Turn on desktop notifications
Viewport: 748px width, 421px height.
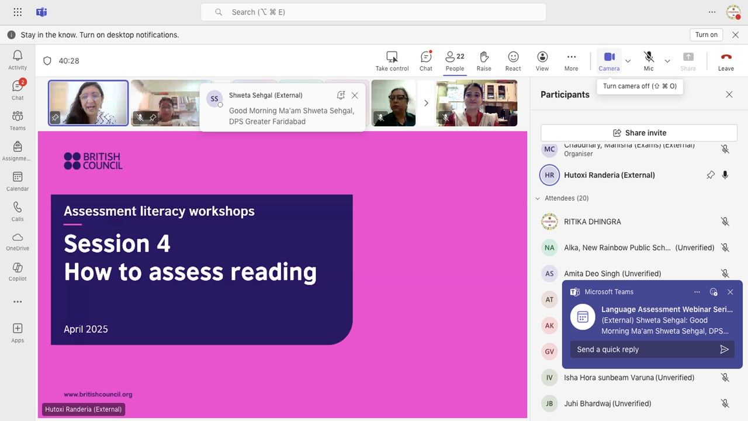pos(706,35)
